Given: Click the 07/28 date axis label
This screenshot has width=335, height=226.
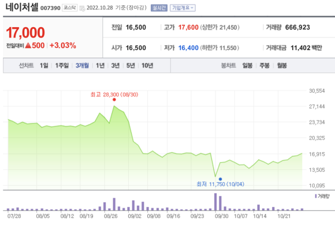Looking at the screenshot, I should point(14,216).
